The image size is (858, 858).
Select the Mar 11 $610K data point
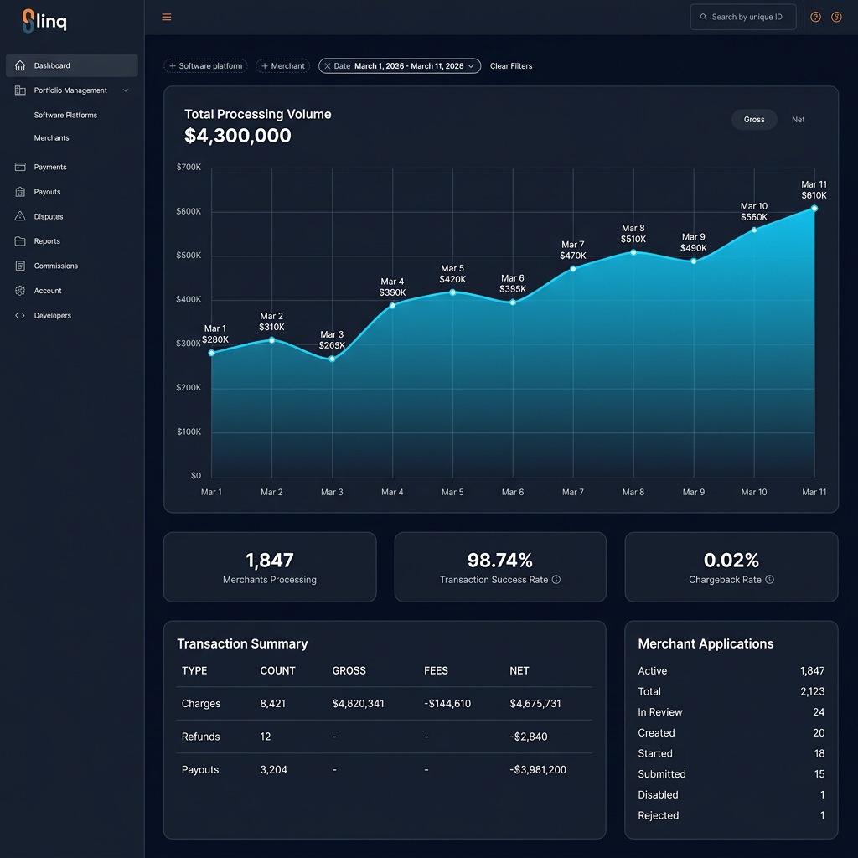click(814, 209)
